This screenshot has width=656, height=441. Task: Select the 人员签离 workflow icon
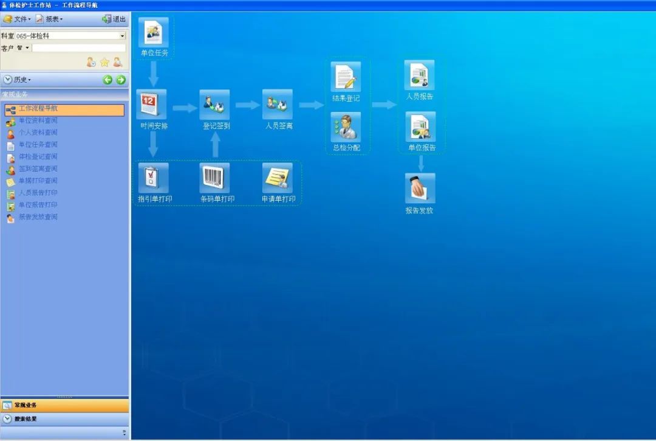pyautogui.click(x=278, y=105)
